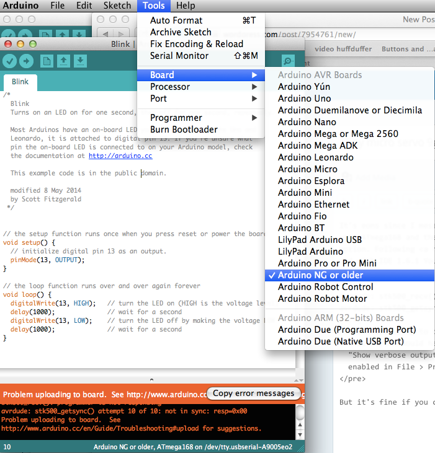This screenshot has width=435, height=453.
Task: Select Arduino Pro or Pro Mini
Action: (x=349, y=263)
